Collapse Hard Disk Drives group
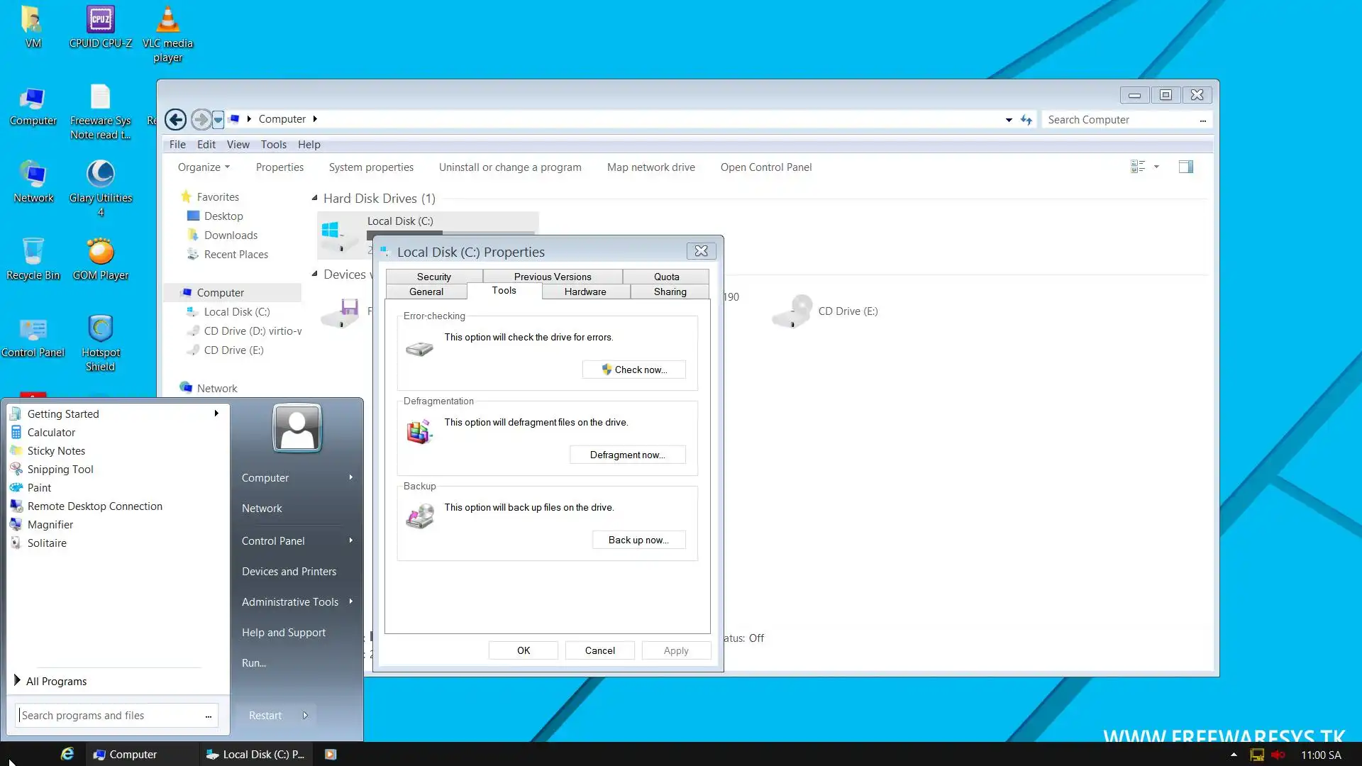This screenshot has height=766, width=1362. point(314,199)
